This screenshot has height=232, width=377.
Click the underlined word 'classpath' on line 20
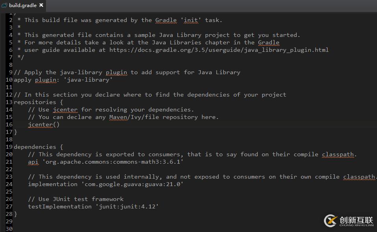coord(338,155)
